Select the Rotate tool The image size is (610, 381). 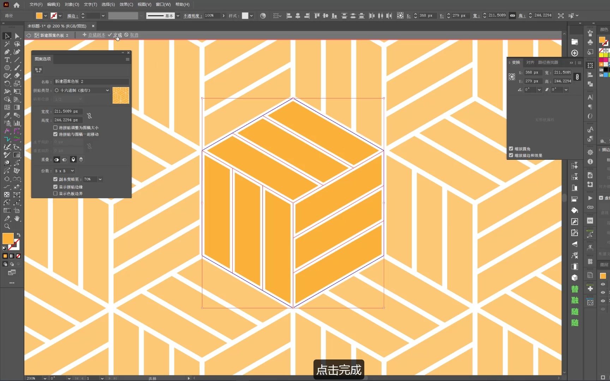7,84
